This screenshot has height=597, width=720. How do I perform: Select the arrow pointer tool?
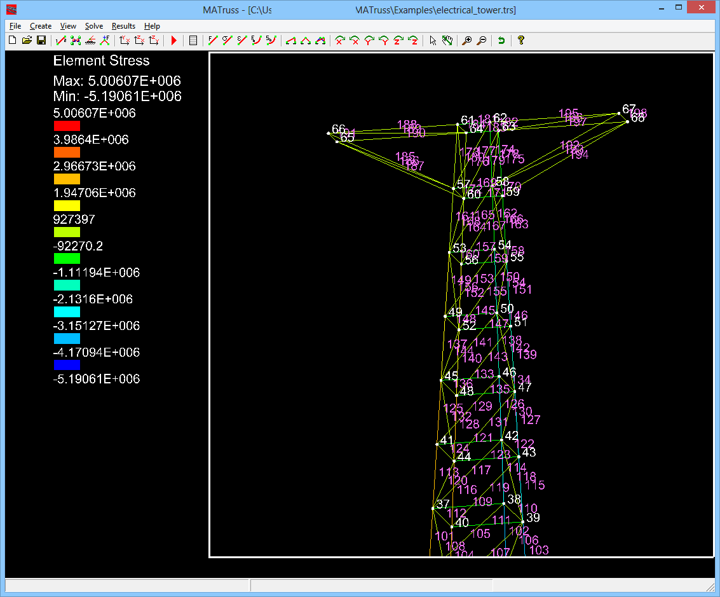coord(433,41)
